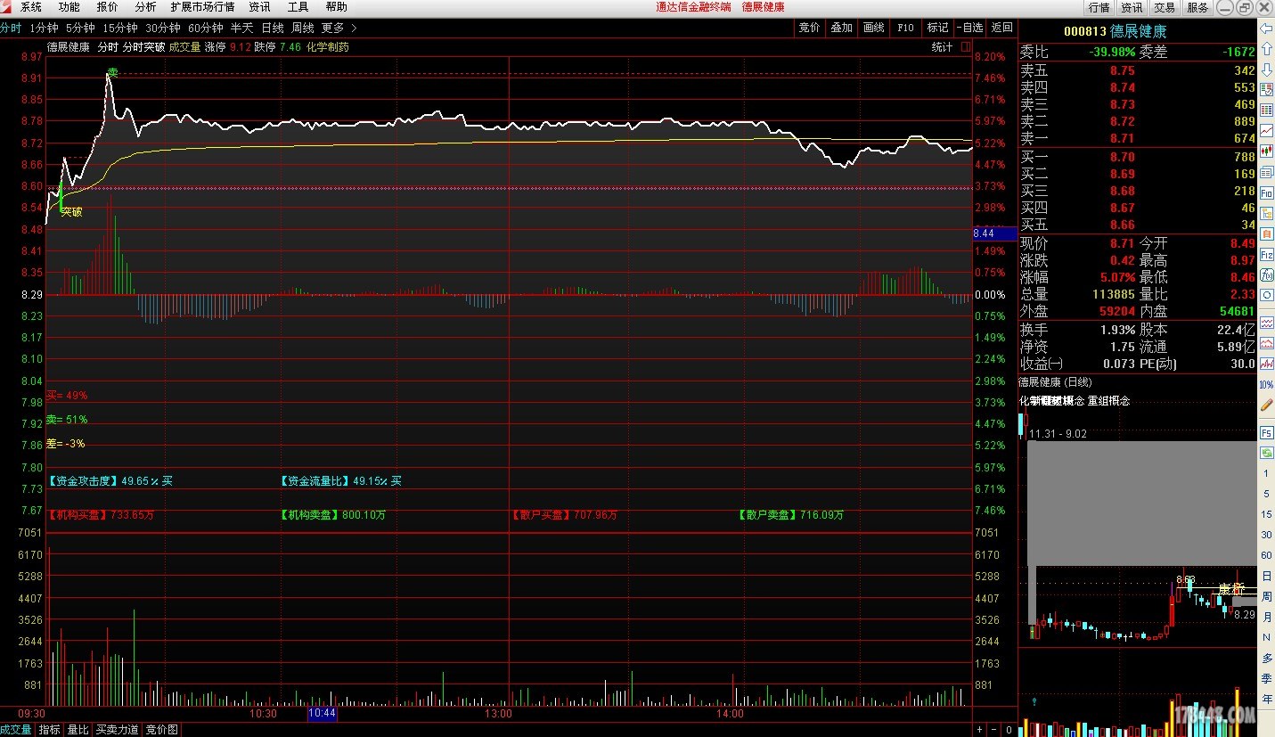Select 1-minute period in right sidebar
The width and height of the screenshot is (1275, 737).
point(1266,473)
